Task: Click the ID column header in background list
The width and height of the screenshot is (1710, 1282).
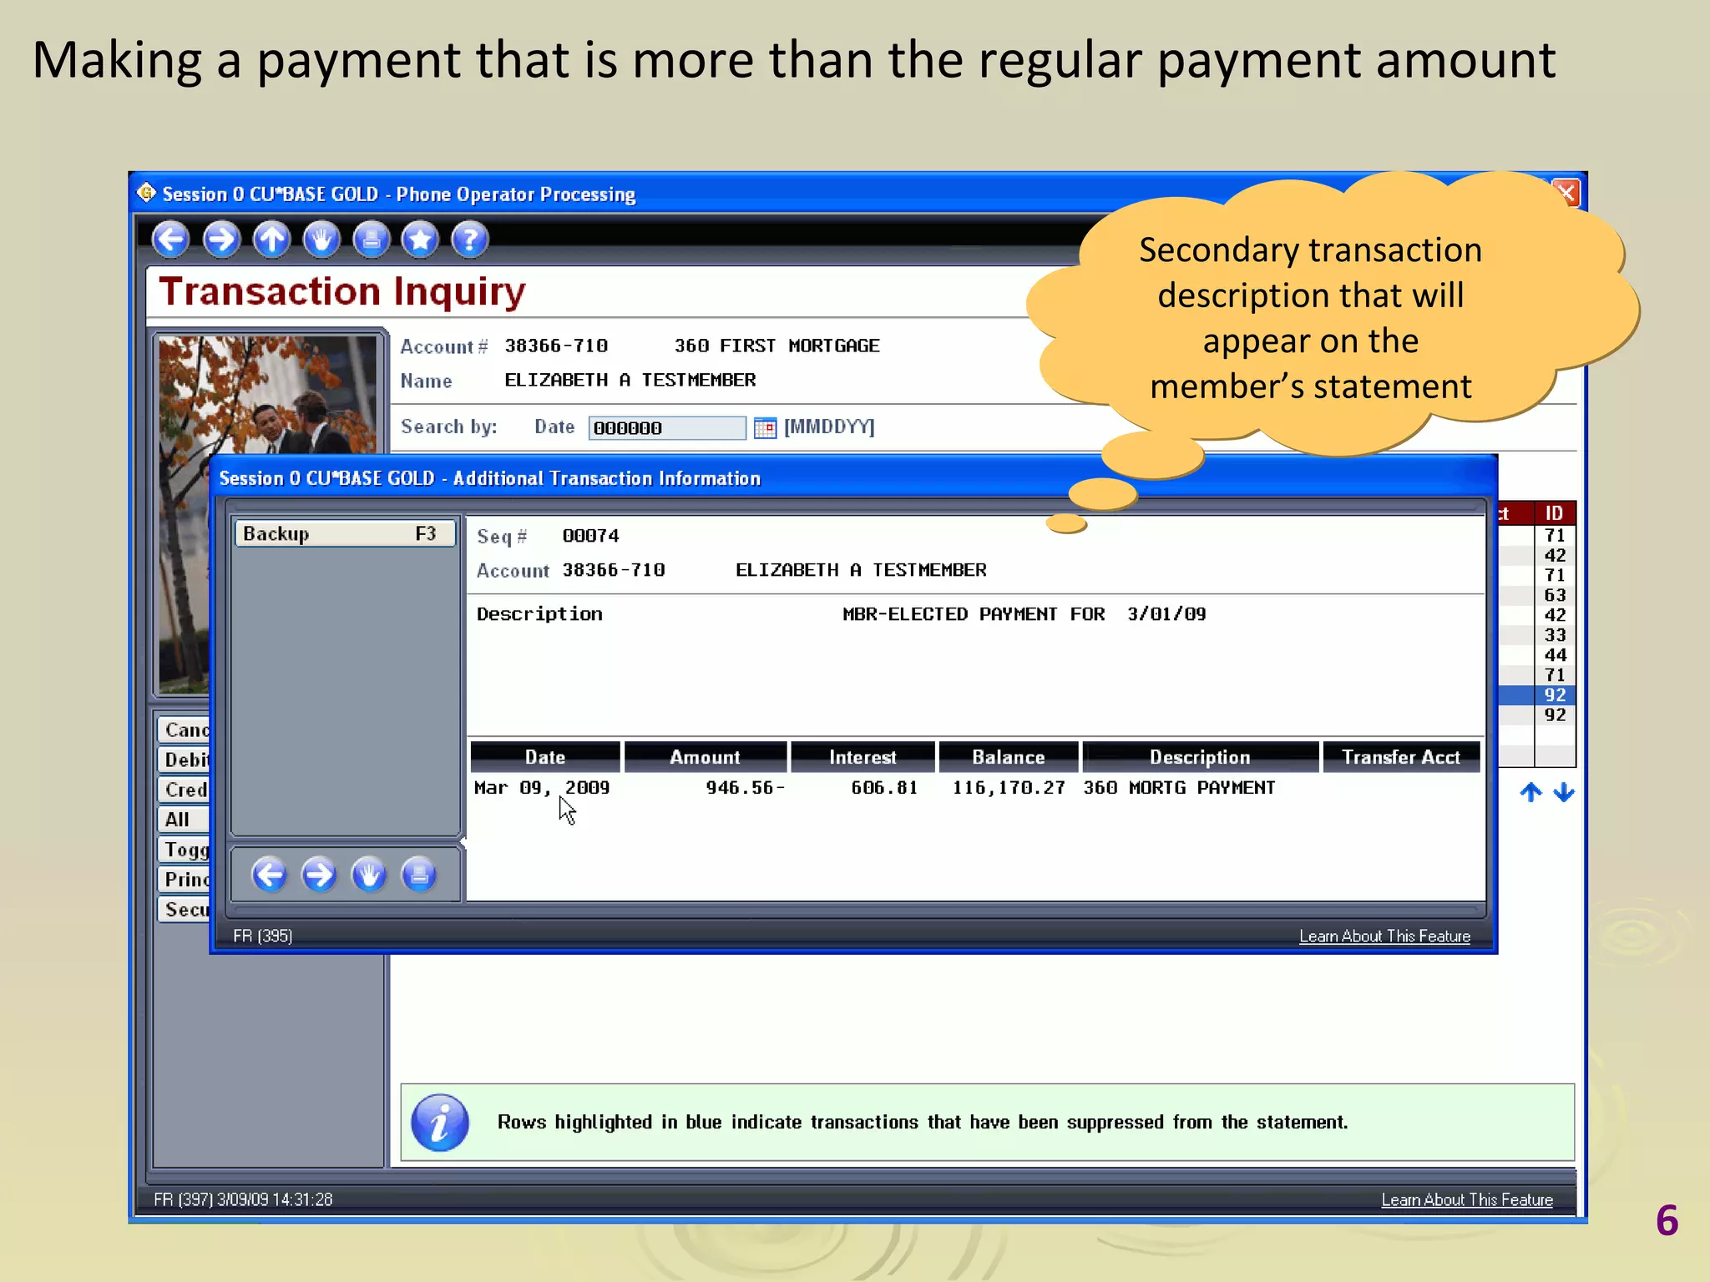Action: 1554,513
